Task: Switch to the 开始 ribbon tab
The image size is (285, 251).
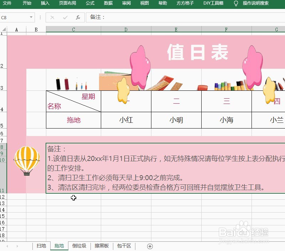Action: [x=27, y=4]
